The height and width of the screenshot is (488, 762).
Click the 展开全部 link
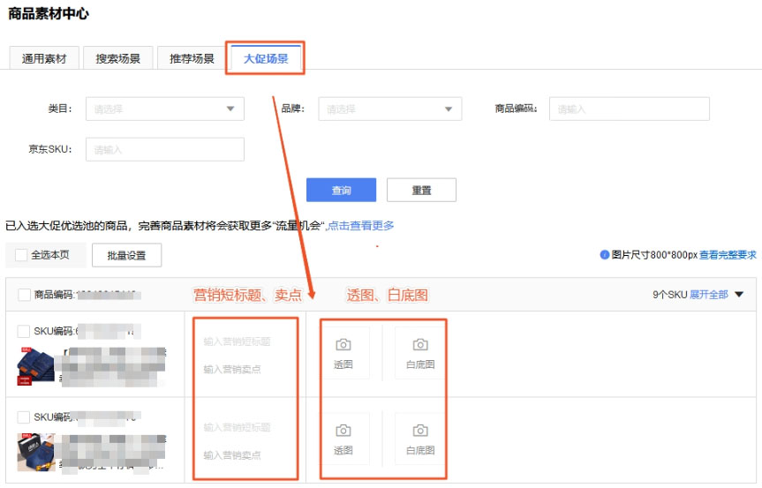coord(709,294)
